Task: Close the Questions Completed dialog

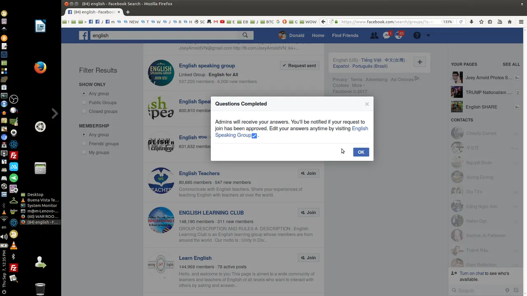Action: pyautogui.click(x=367, y=104)
